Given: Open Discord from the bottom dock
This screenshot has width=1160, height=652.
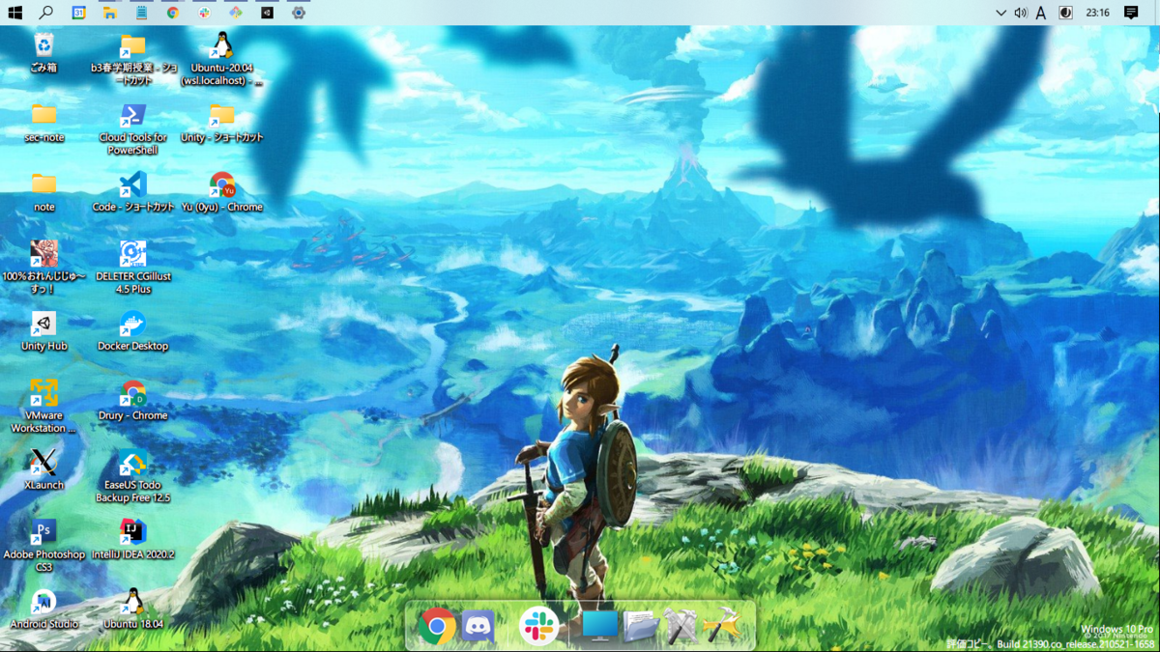Looking at the screenshot, I should (x=478, y=627).
